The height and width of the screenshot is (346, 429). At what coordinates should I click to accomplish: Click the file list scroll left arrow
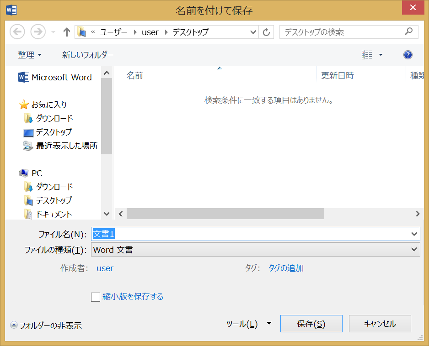tap(121, 214)
